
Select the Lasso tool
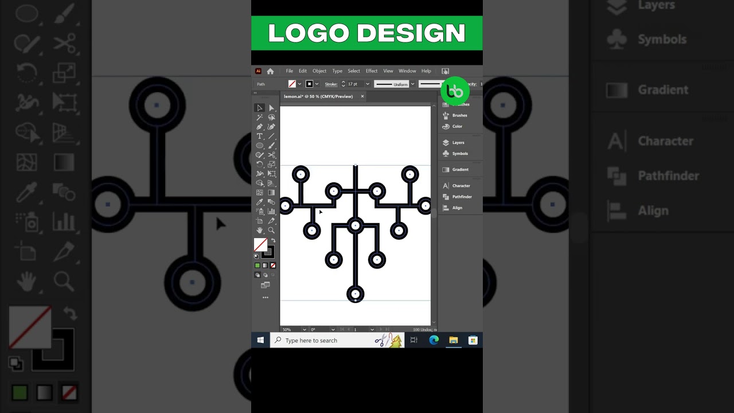coord(271,117)
